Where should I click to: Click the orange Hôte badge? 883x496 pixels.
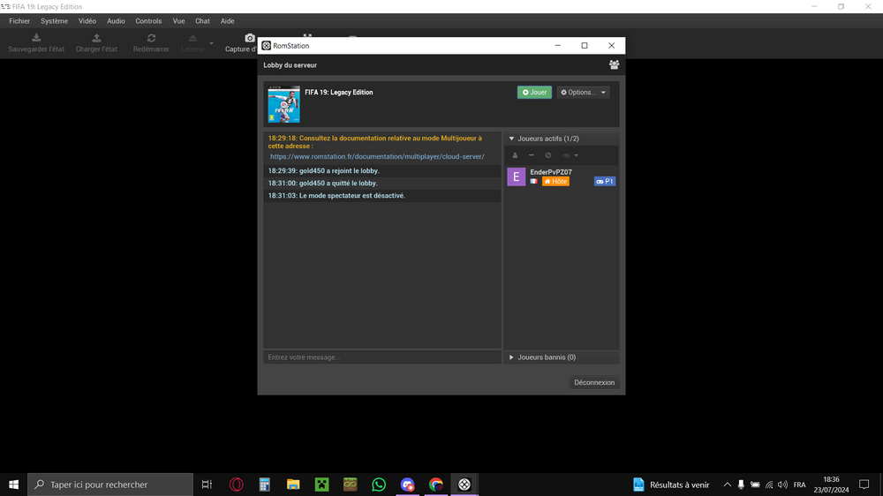click(x=555, y=182)
